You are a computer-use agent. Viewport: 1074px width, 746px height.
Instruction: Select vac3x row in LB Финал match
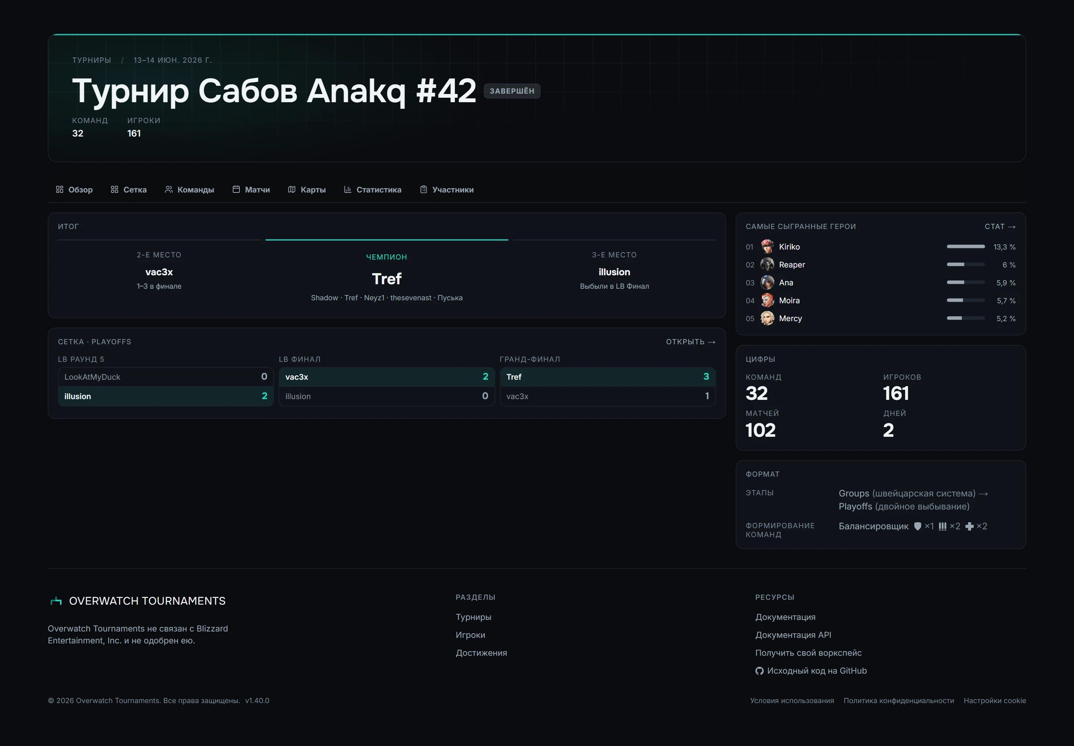[x=386, y=377]
